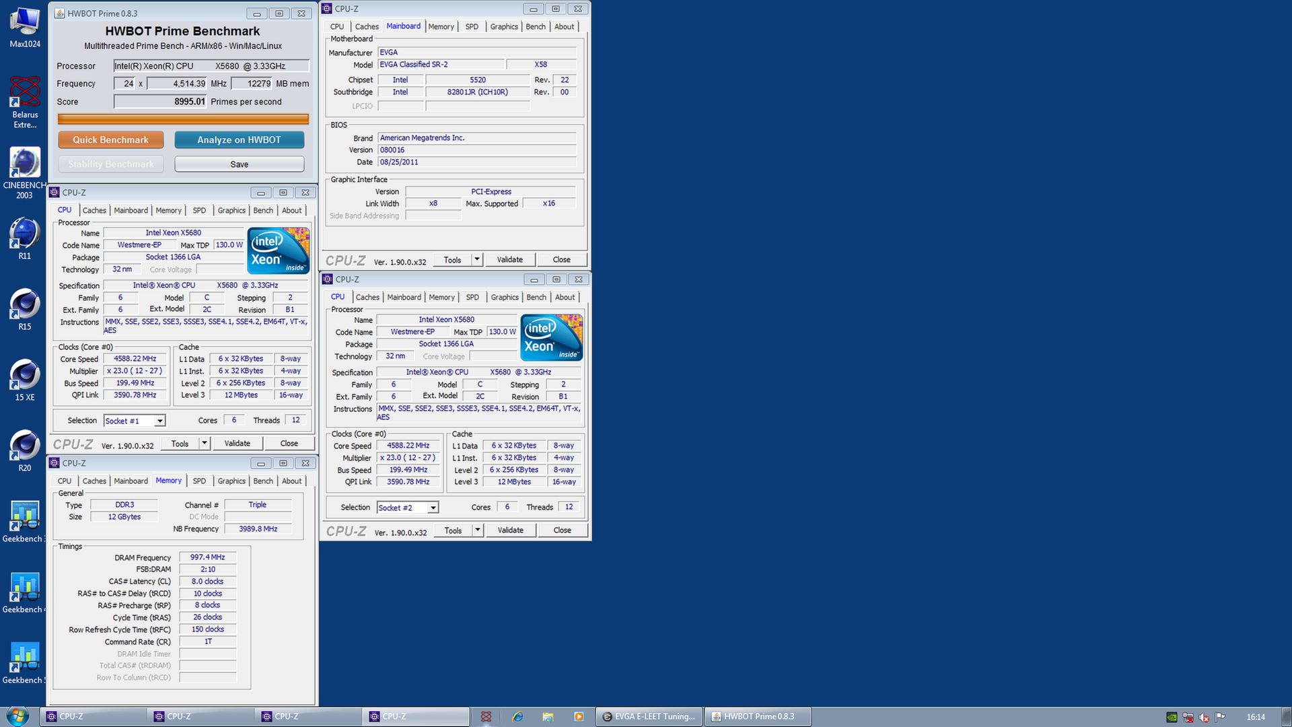Click the DRAM Frequency value 997.4 MHz
Screen dimensions: 1292x727
pyautogui.click(x=207, y=557)
